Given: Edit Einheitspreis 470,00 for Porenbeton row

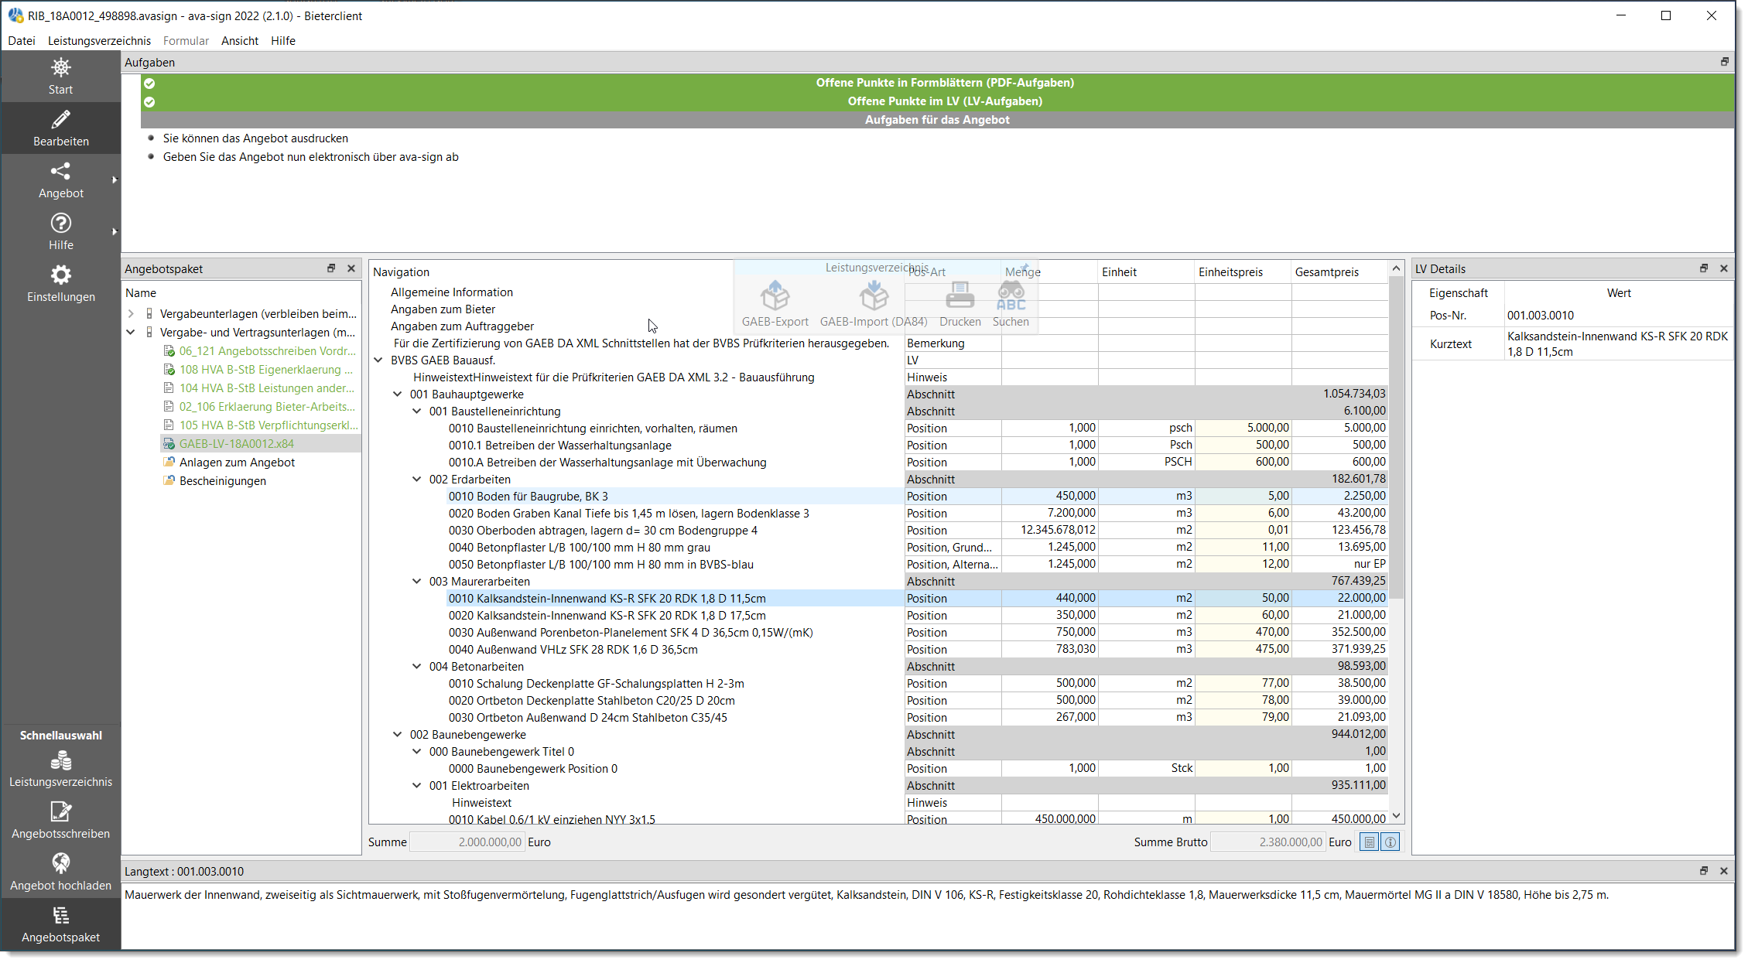Looking at the screenshot, I should tap(1243, 632).
